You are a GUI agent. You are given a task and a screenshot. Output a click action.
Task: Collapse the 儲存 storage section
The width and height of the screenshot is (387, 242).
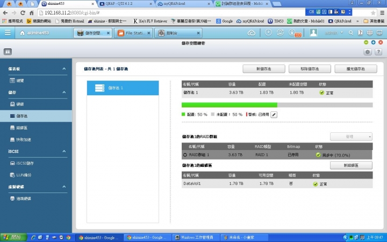click(64, 92)
